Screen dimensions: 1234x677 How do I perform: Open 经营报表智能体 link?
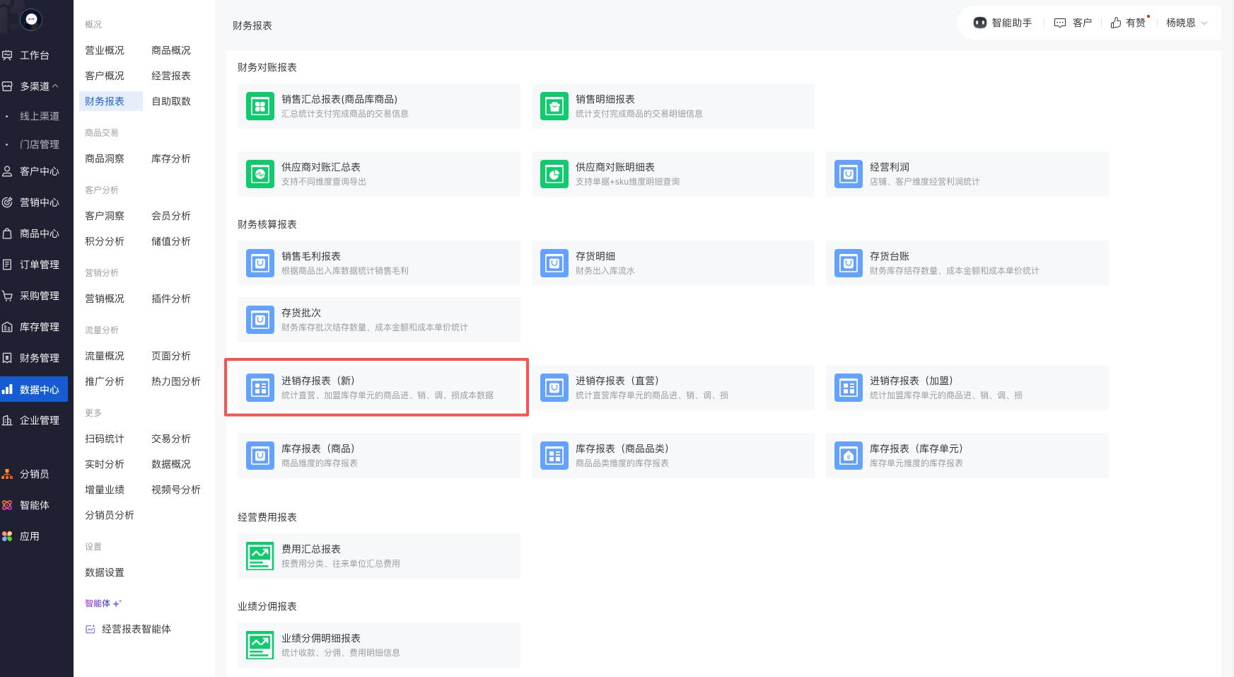pyautogui.click(x=136, y=629)
